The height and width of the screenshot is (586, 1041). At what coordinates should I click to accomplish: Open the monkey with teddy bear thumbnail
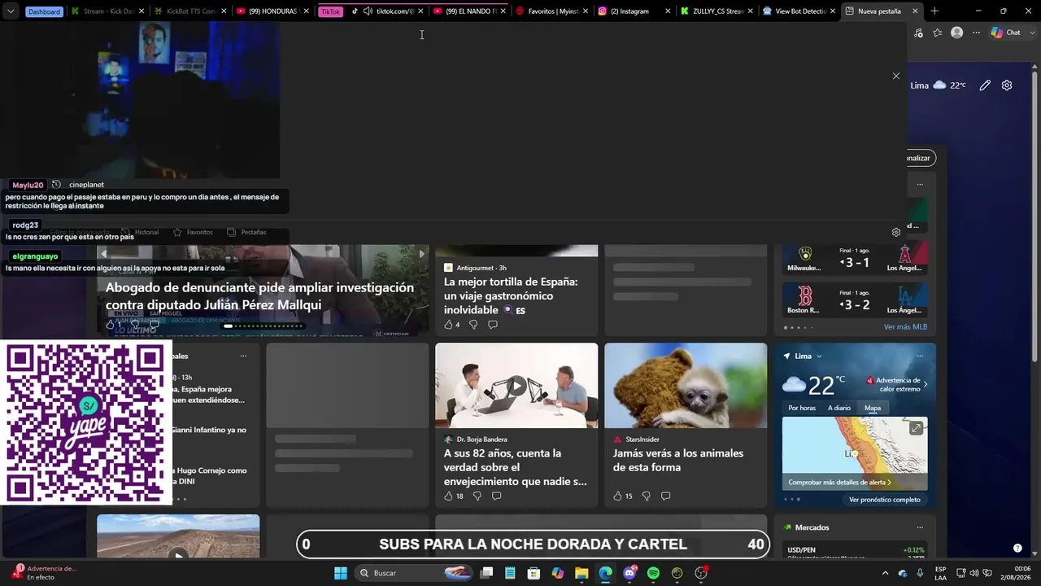tap(686, 385)
